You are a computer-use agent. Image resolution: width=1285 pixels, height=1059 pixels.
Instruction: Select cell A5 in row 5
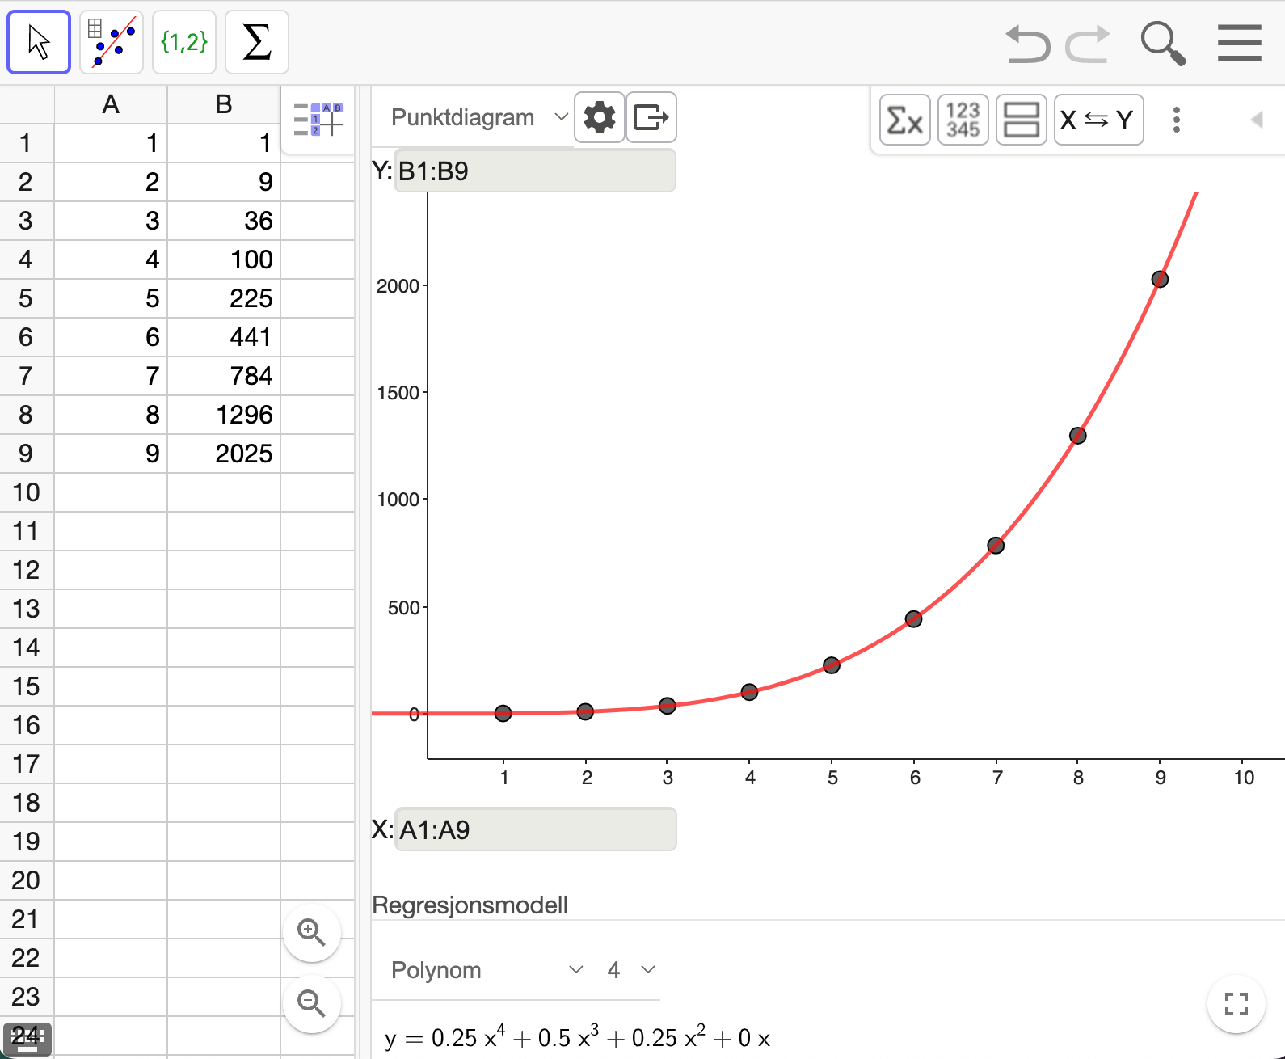tap(111, 298)
